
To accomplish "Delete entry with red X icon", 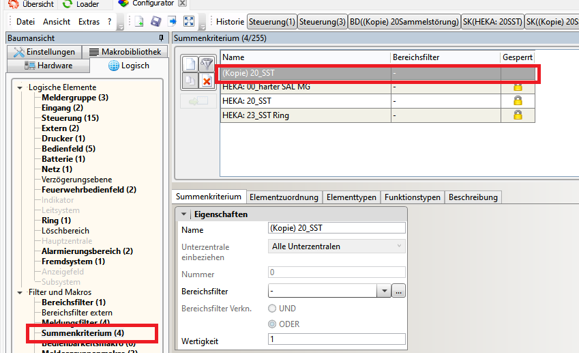I will tap(207, 81).
